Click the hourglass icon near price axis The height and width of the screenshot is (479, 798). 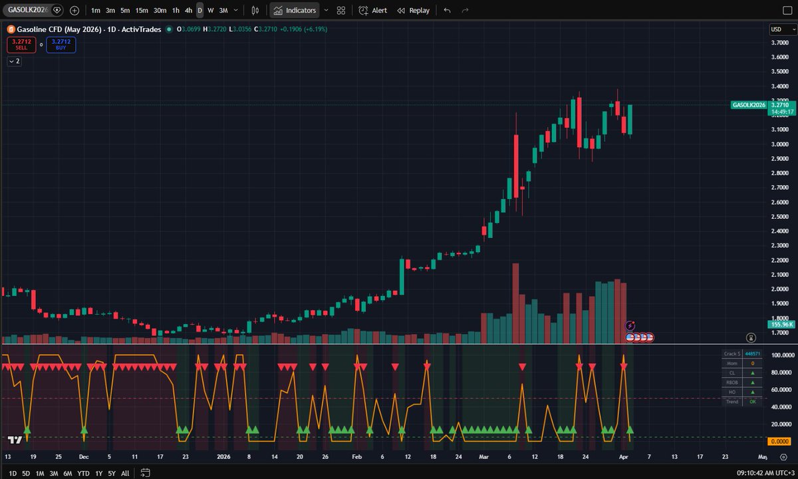pyautogui.click(x=751, y=337)
